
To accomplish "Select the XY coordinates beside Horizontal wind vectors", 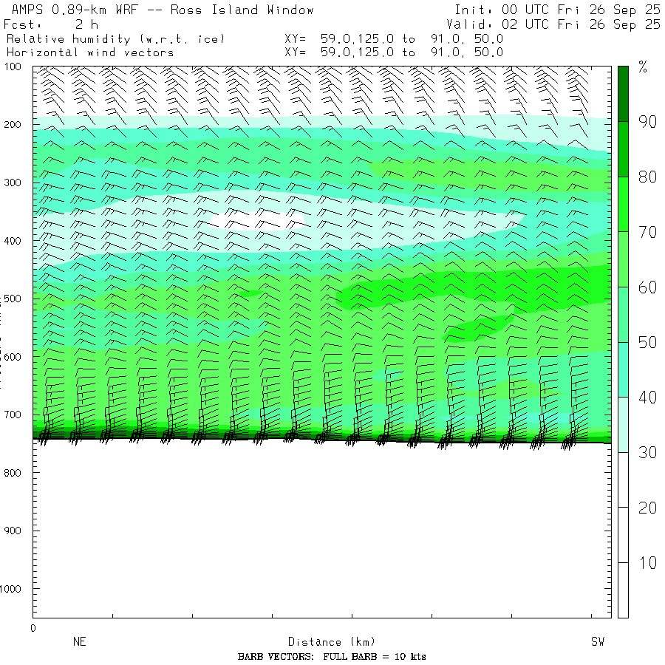I will pyautogui.click(x=394, y=52).
